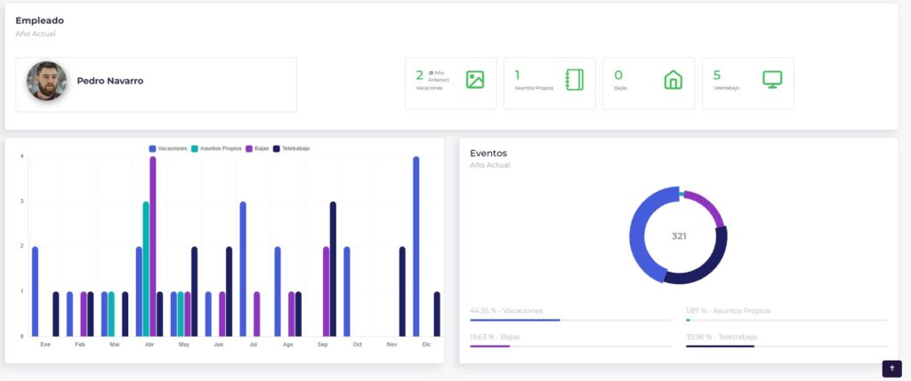Toggle Vacaciones series in chart legend

pos(168,148)
